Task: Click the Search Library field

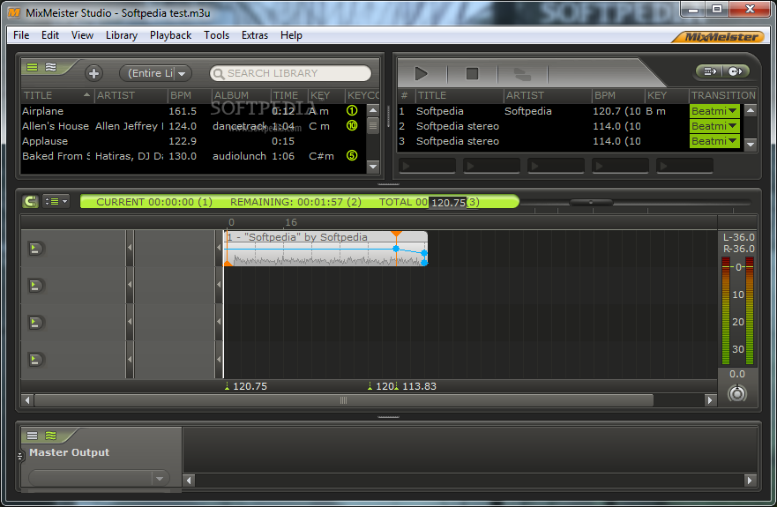Action: tap(290, 73)
